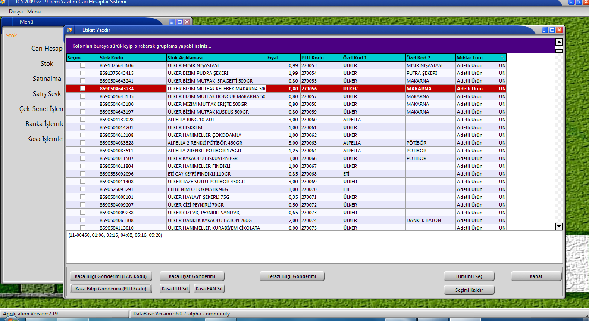Click the grid scroll up arrow
The width and height of the screenshot is (589, 321).
pos(559,42)
